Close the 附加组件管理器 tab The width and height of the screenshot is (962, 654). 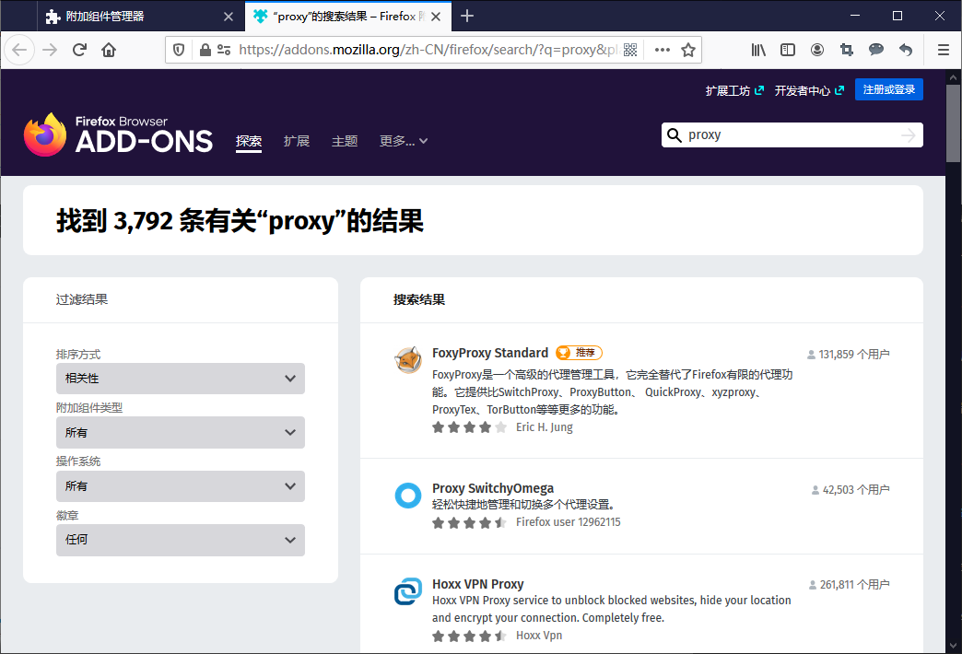[x=229, y=17]
